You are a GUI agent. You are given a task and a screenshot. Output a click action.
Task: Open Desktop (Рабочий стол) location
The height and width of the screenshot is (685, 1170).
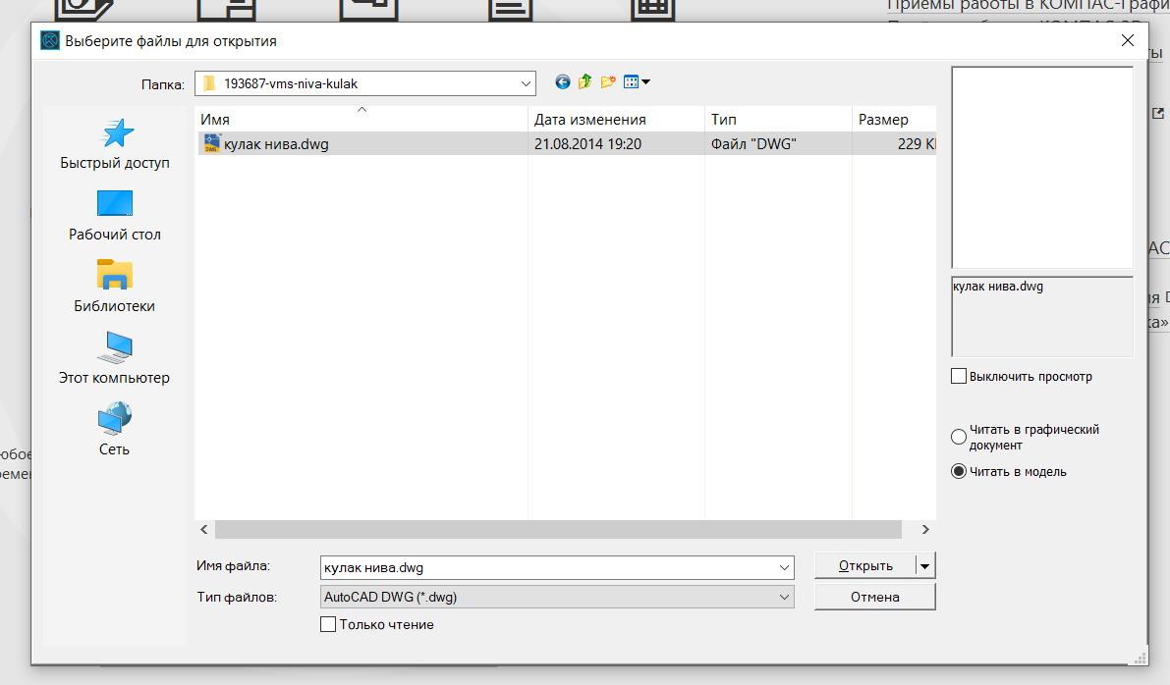coord(115,216)
